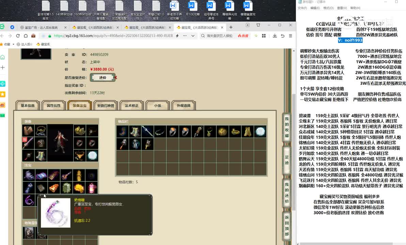Image resolution: width=406 pixels, height=245 pixels.
Task: Click the apps grid icon in browser toolbar
Action: tap(264, 36)
